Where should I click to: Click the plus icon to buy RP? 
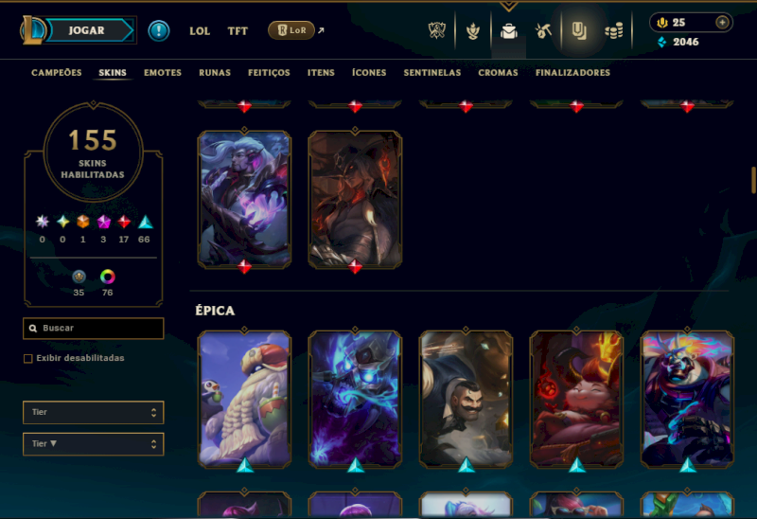click(722, 22)
